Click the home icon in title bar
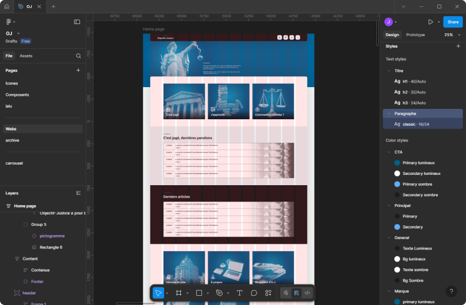The width and height of the screenshot is (466, 305). [x=7, y=6]
